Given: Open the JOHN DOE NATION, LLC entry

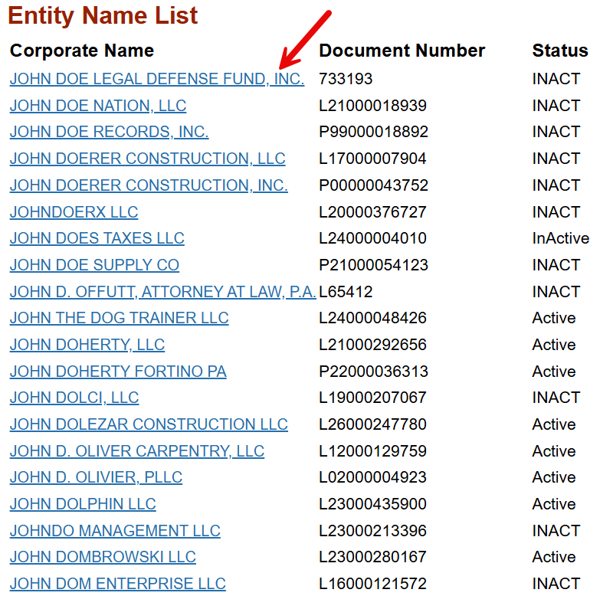Looking at the screenshot, I should [98, 106].
